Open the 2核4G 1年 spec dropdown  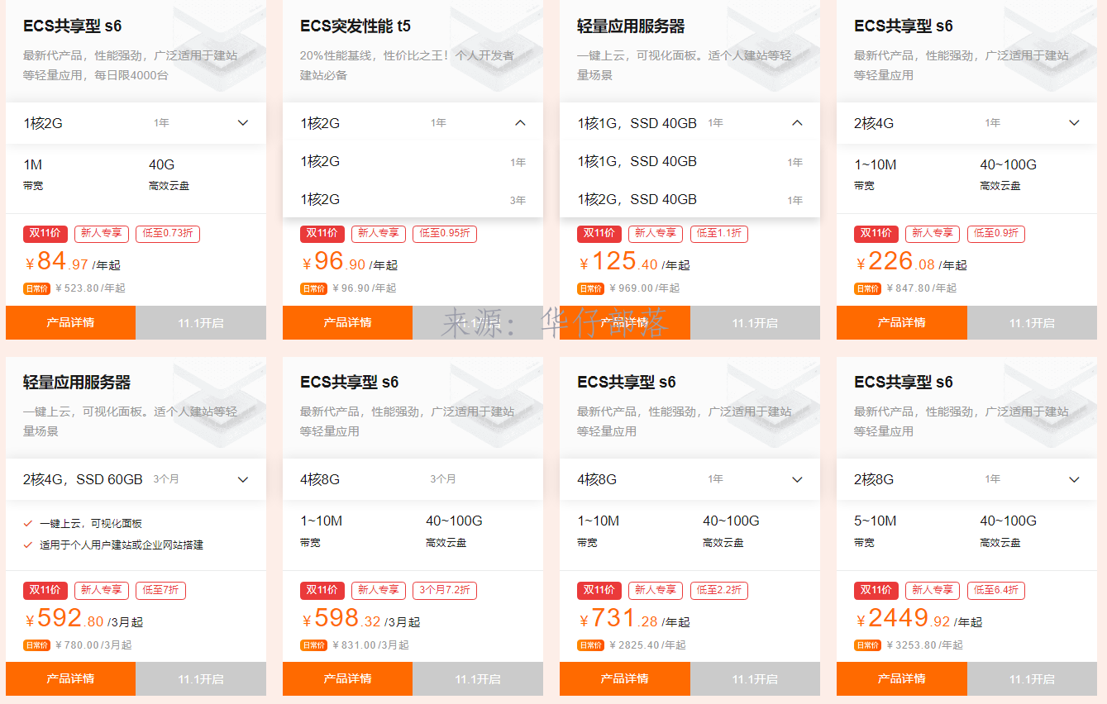pyautogui.click(x=966, y=123)
